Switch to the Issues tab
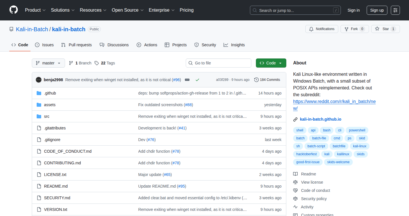The height and width of the screenshot is (216, 409). tap(44, 45)
